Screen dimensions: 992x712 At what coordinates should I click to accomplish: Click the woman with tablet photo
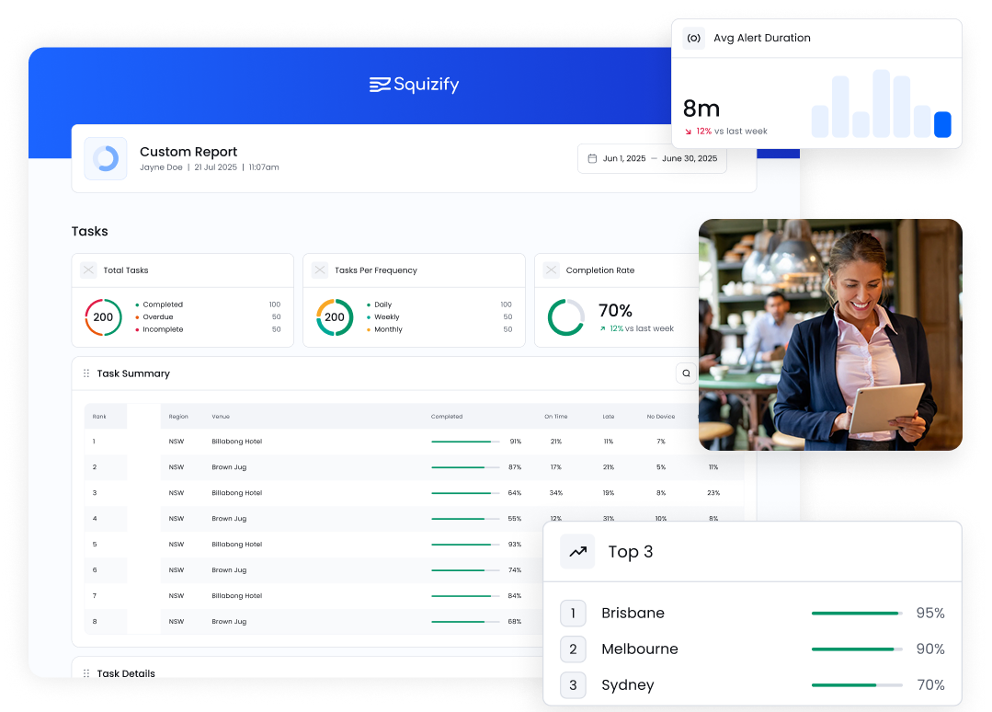(830, 335)
